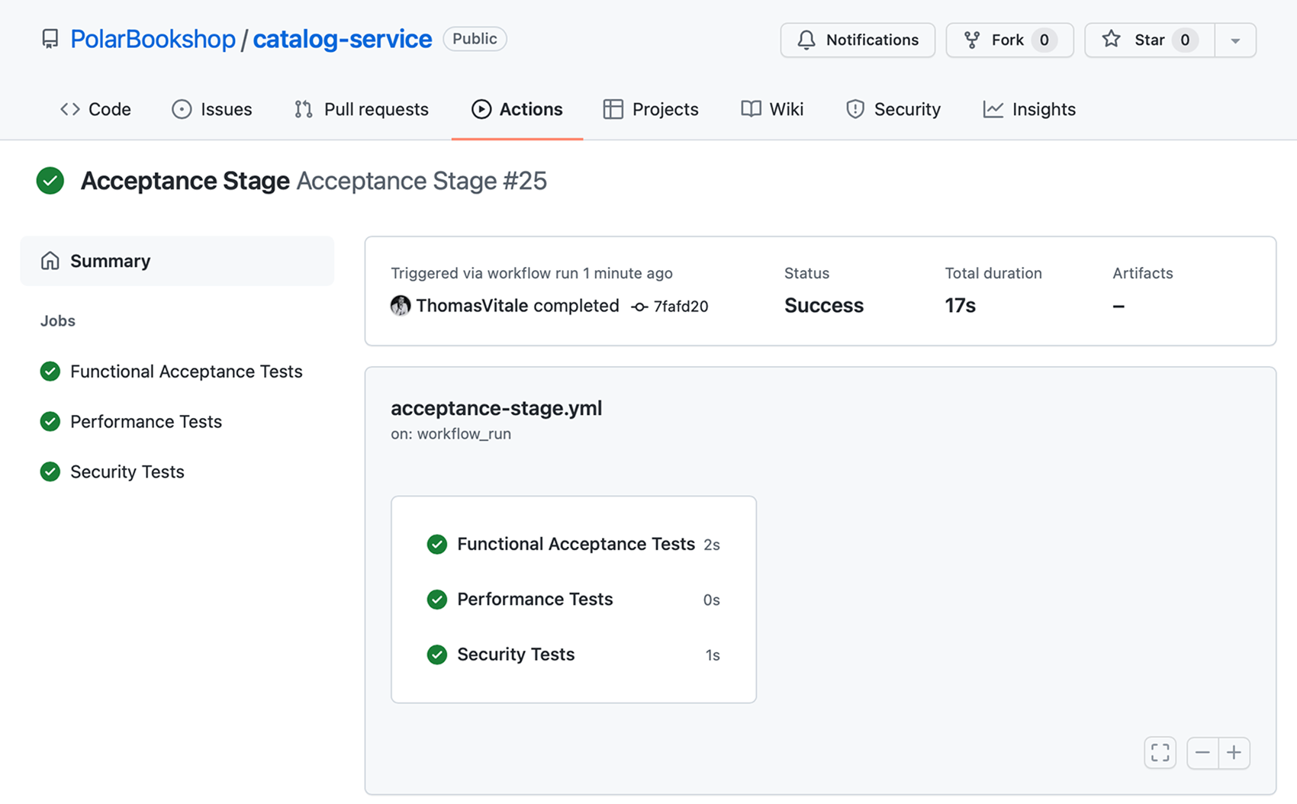Click the green success check beside Acceptance Stage title
Screen dimensions: 1297x804
(x=50, y=181)
